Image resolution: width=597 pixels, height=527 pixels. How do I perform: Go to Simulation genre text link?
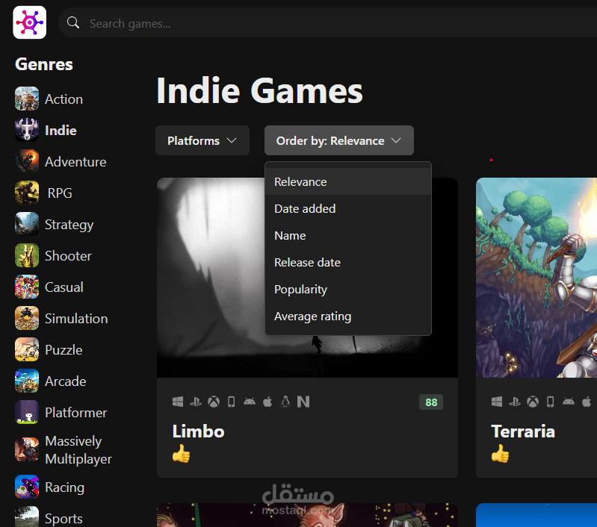[76, 319]
